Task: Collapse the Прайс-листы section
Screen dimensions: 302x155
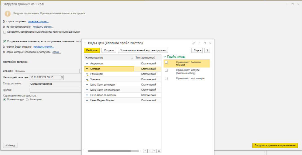Action: click(165, 57)
